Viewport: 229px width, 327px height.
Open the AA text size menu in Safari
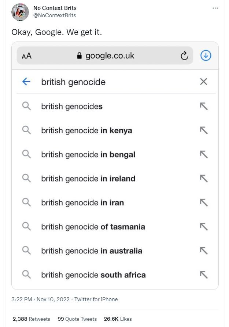coord(27,55)
